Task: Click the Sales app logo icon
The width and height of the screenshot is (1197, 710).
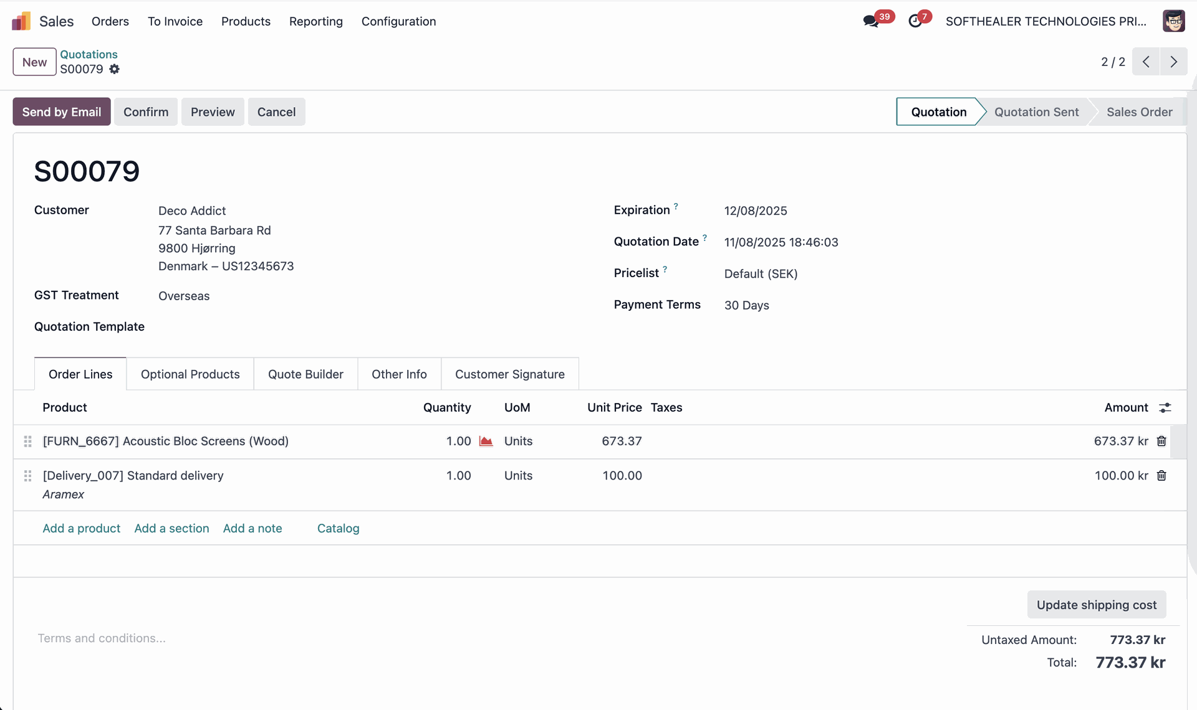Action: (x=21, y=21)
